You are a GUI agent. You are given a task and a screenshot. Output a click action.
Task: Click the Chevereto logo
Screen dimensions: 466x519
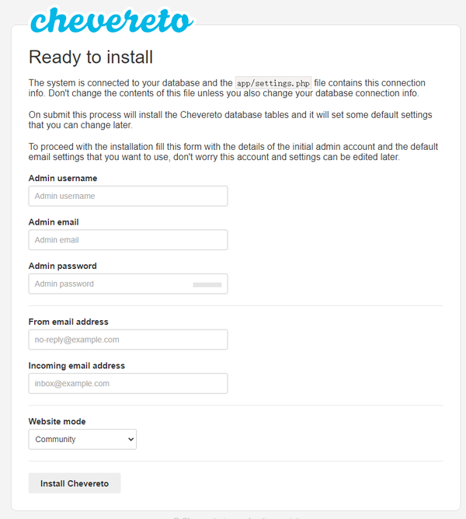point(112,21)
